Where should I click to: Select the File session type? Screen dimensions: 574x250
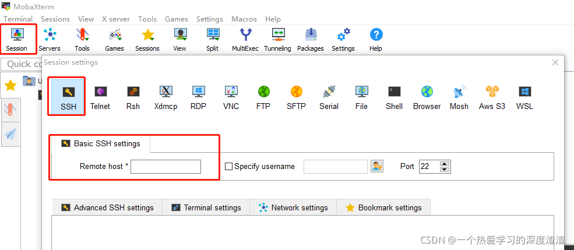(x=361, y=97)
